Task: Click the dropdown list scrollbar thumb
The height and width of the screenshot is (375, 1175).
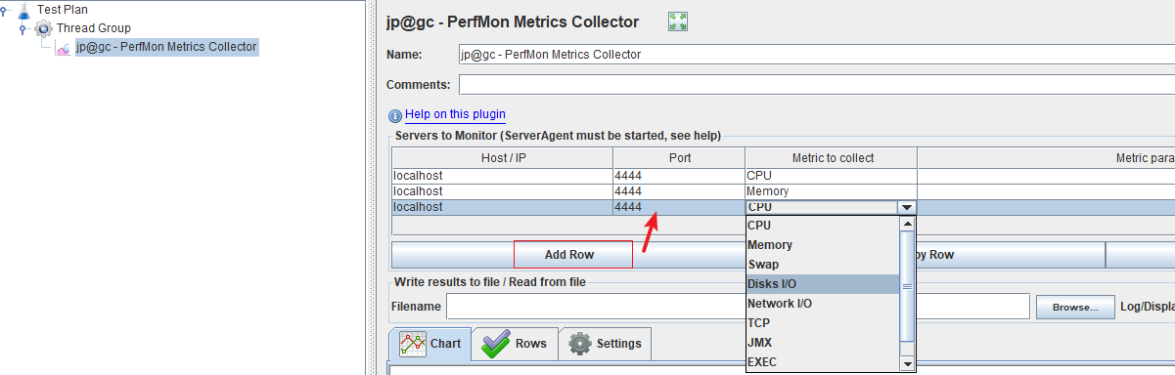Action: tap(907, 286)
